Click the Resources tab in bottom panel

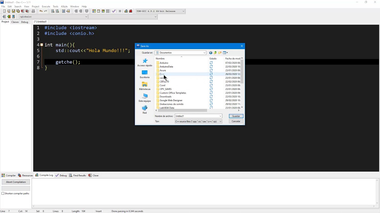click(x=26, y=175)
